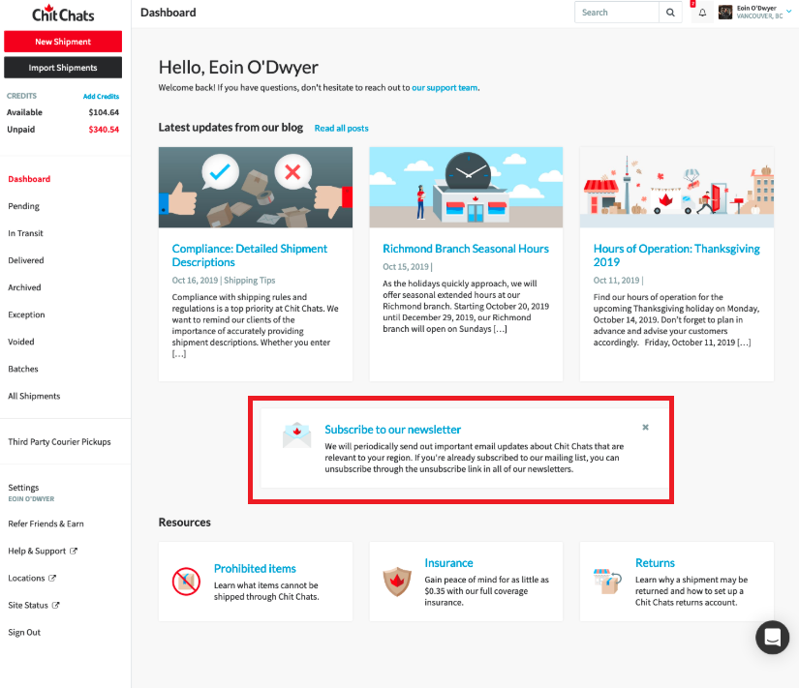Click the Unpaid amount $340.54
Viewport: 799px width, 688px height.
104,130
